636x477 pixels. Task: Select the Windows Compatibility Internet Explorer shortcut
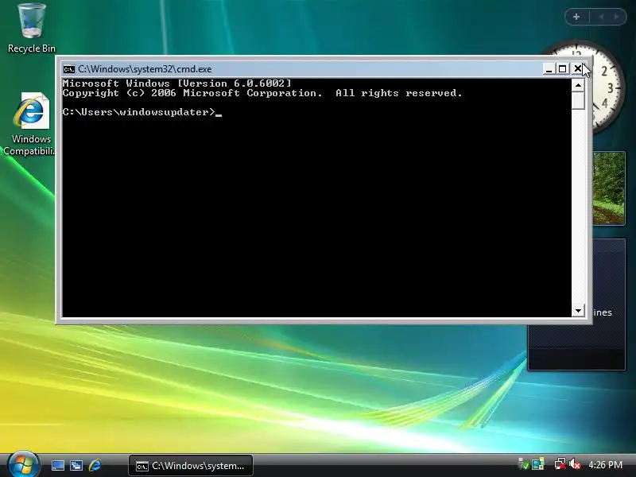pyautogui.click(x=29, y=124)
